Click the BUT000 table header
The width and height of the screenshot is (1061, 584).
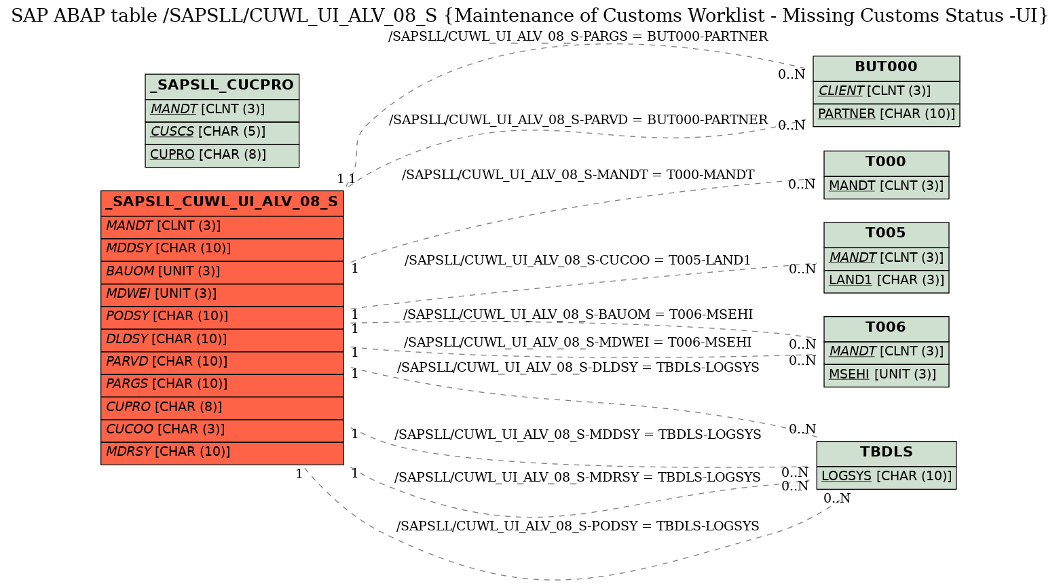(x=886, y=69)
